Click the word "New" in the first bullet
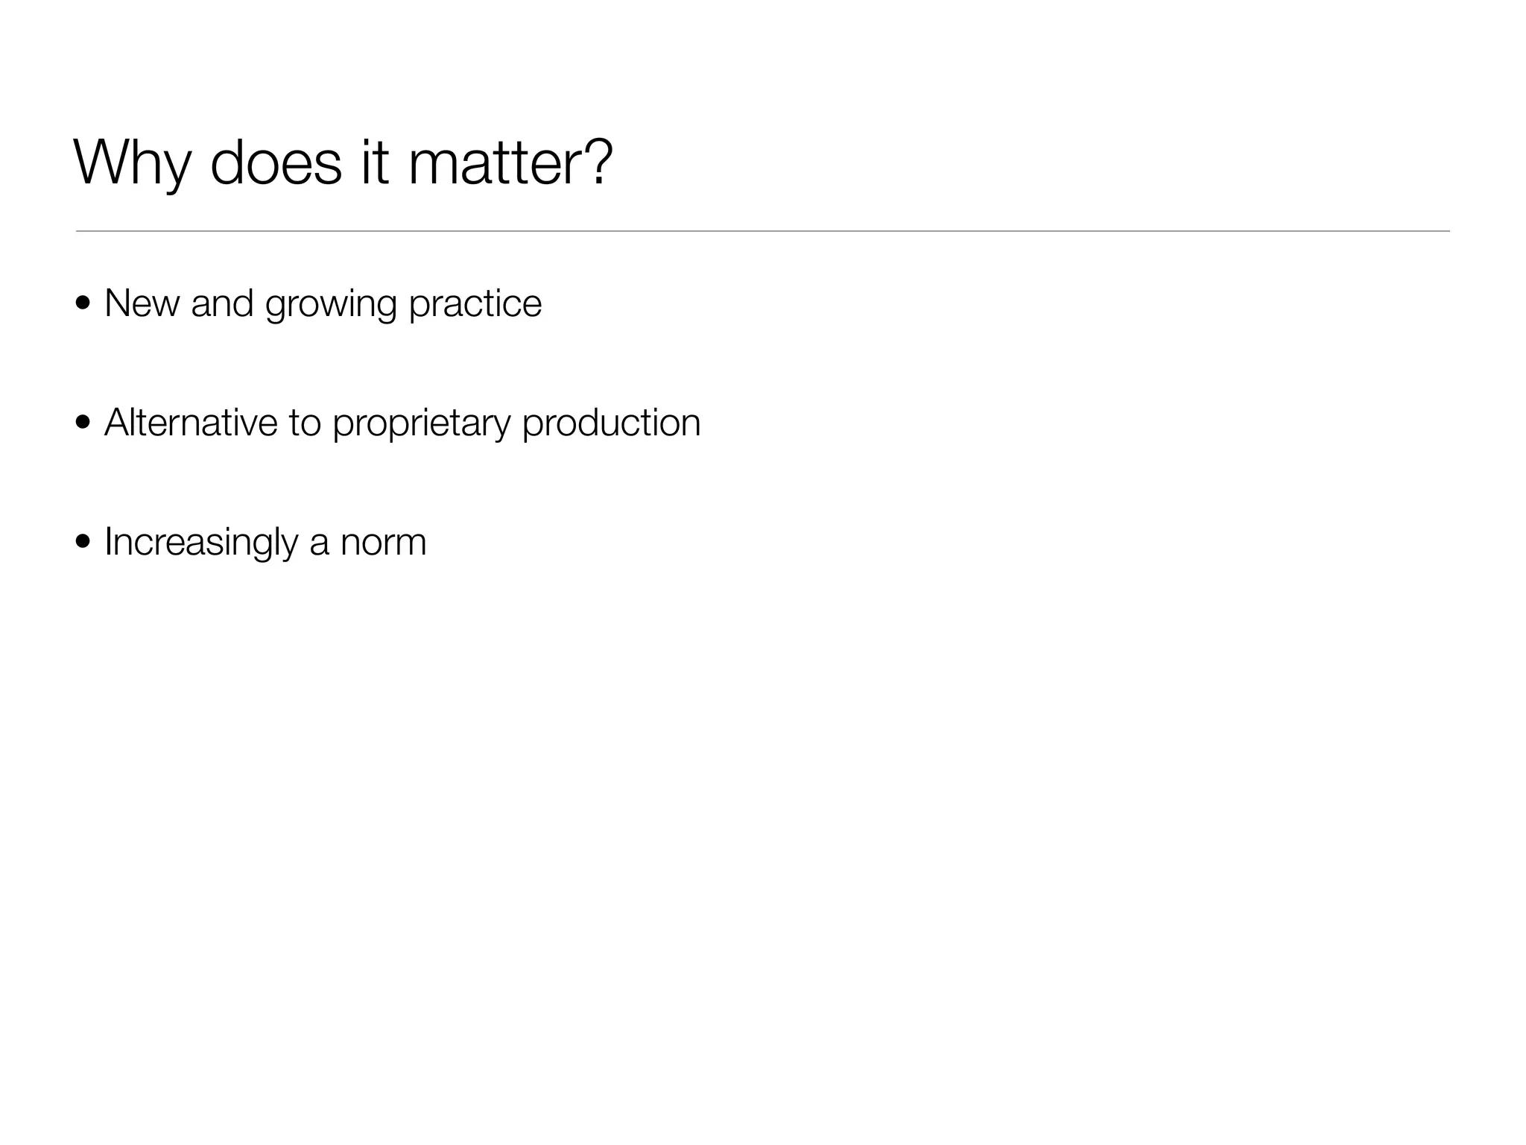This screenshot has width=1526, height=1145. (x=142, y=303)
